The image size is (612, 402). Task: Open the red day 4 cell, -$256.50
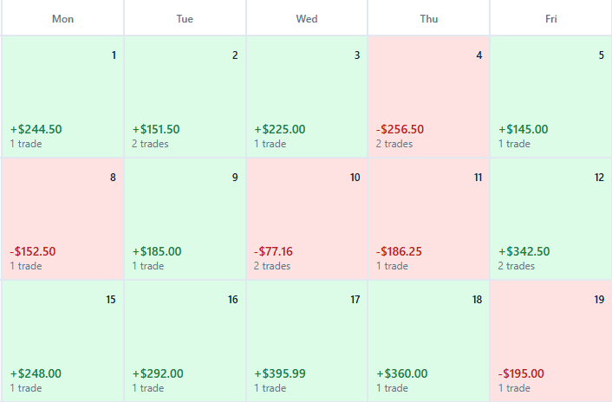(x=429, y=97)
